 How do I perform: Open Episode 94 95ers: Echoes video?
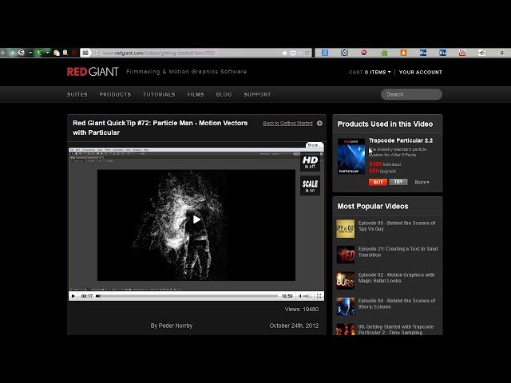[397, 303]
